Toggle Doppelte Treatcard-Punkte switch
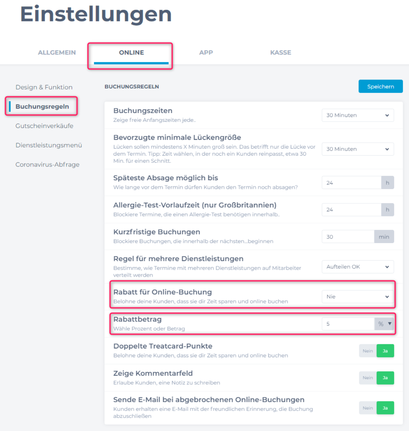The height and width of the screenshot is (431, 409). point(376,351)
